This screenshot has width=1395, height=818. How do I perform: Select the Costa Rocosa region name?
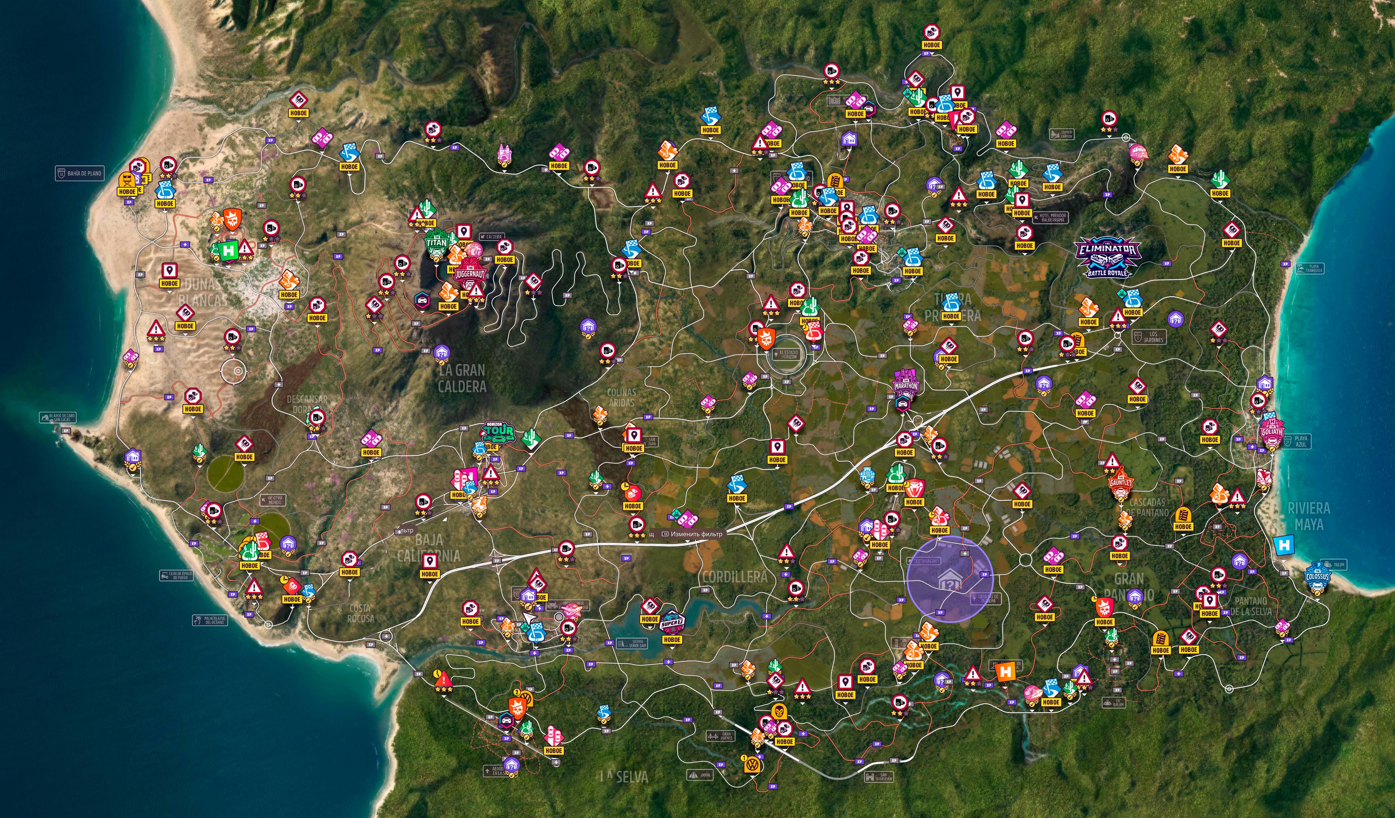coord(360,613)
